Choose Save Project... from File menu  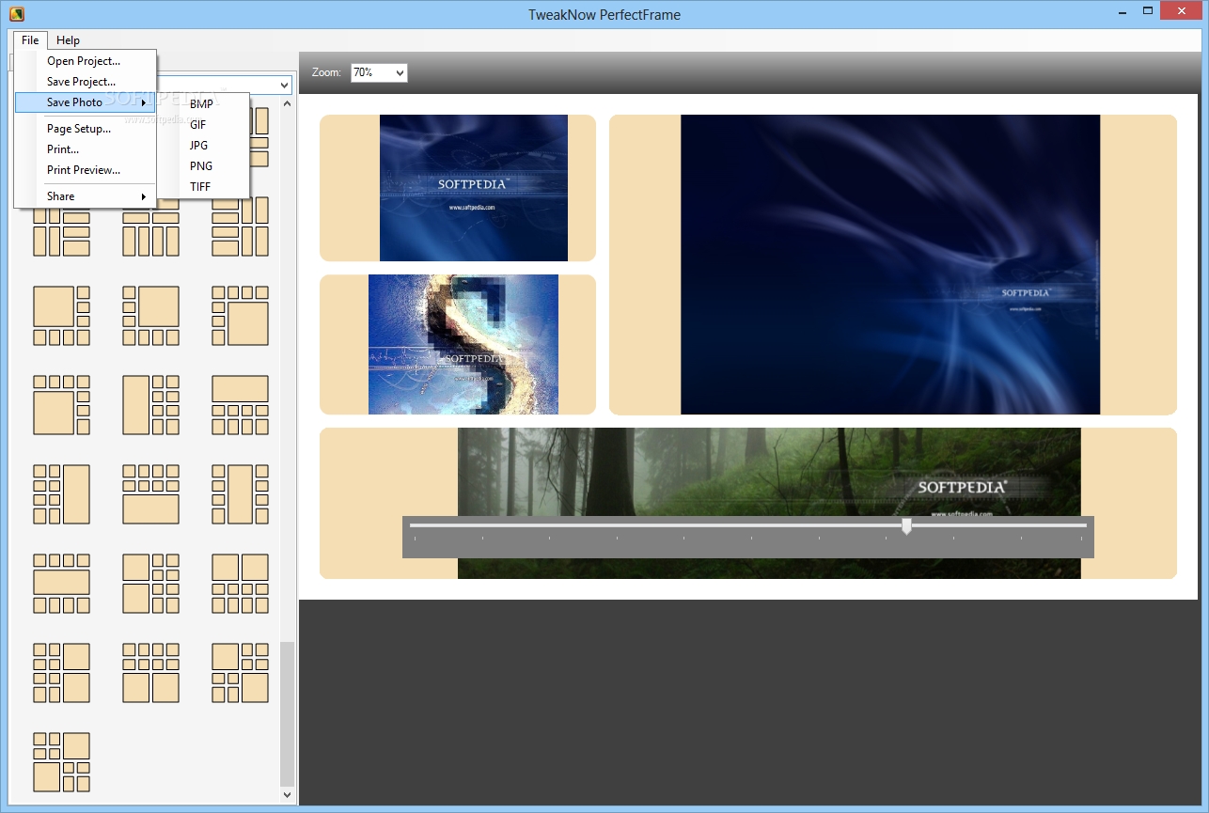(85, 82)
